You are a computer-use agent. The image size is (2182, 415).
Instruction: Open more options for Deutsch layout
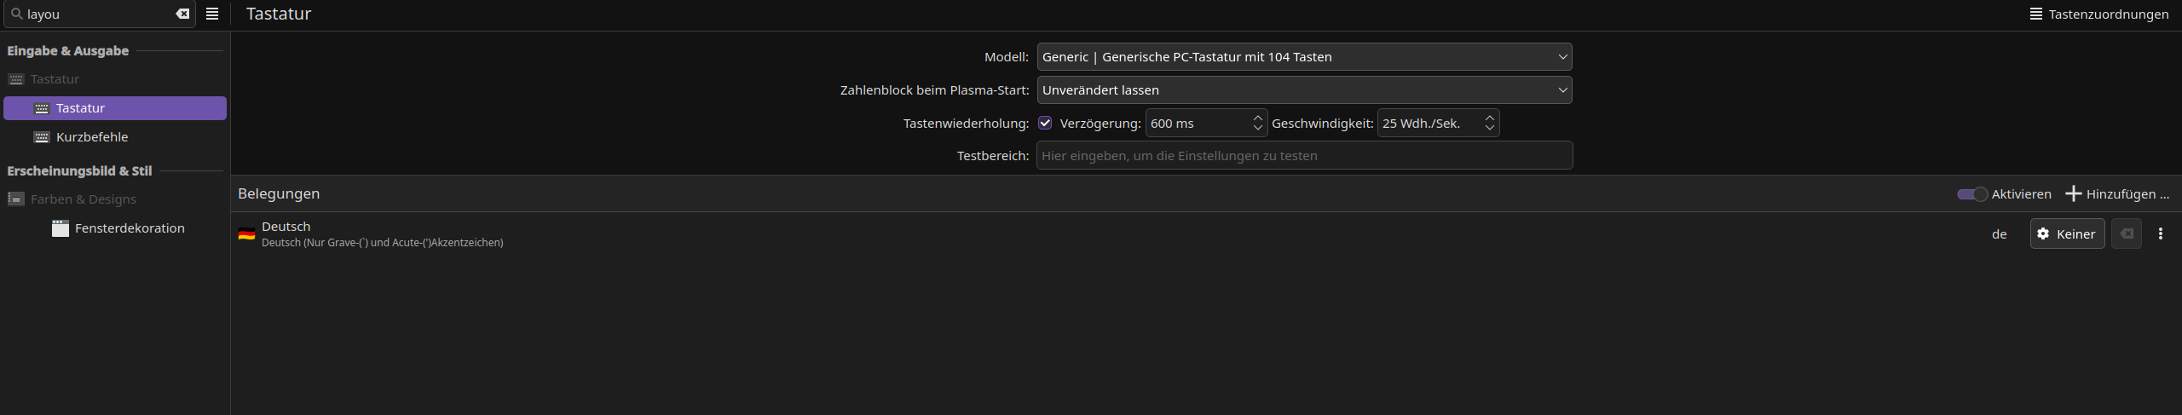click(2160, 234)
